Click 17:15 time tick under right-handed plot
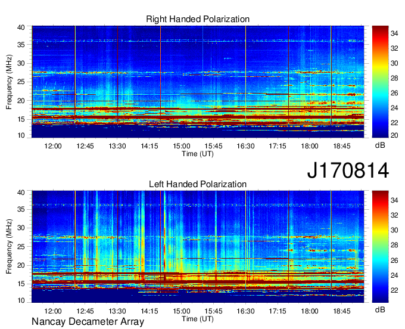The width and height of the screenshot is (405, 329). (x=278, y=146)
